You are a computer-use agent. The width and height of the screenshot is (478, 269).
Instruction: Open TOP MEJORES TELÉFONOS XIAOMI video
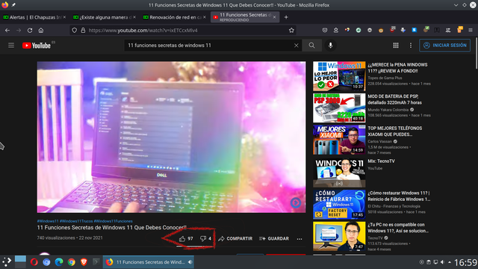(x=339, y=140)
